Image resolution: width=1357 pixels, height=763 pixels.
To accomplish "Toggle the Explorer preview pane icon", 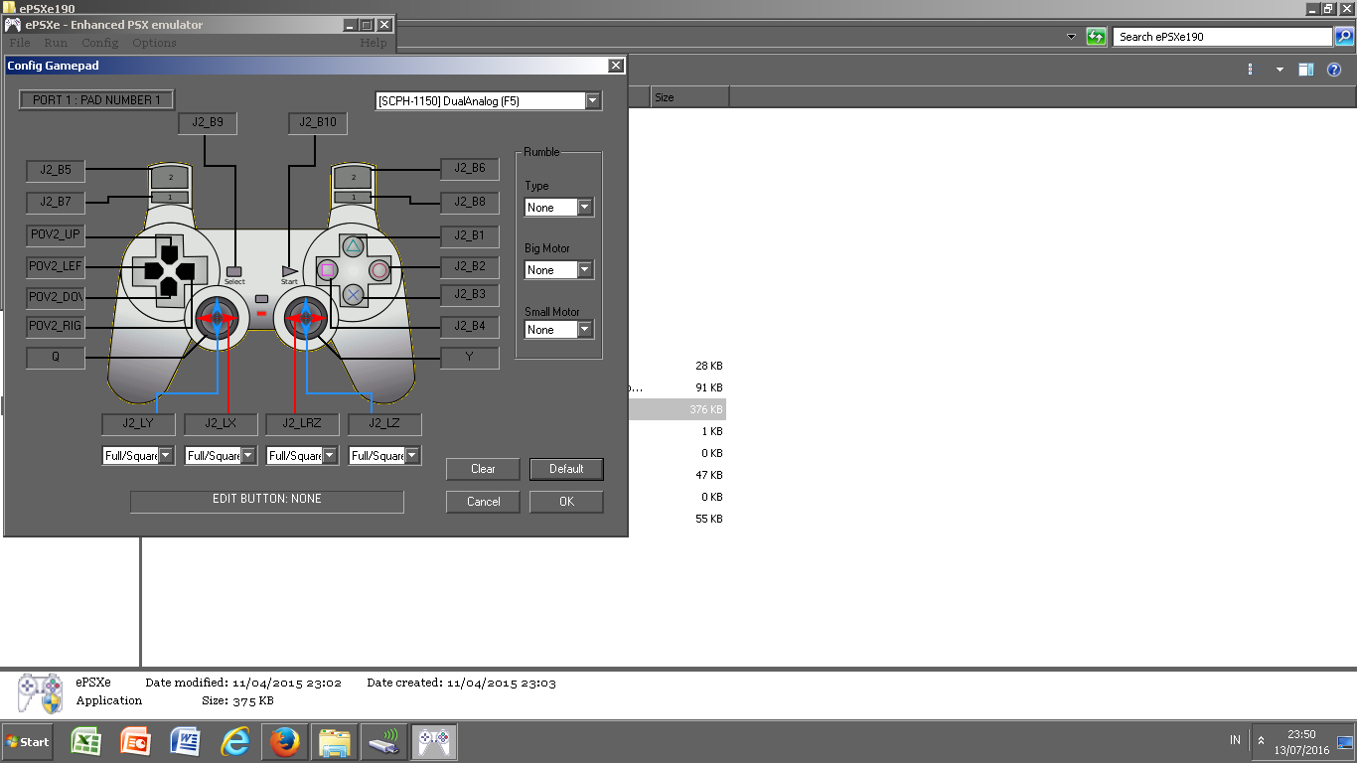I will coord(1306,70).
